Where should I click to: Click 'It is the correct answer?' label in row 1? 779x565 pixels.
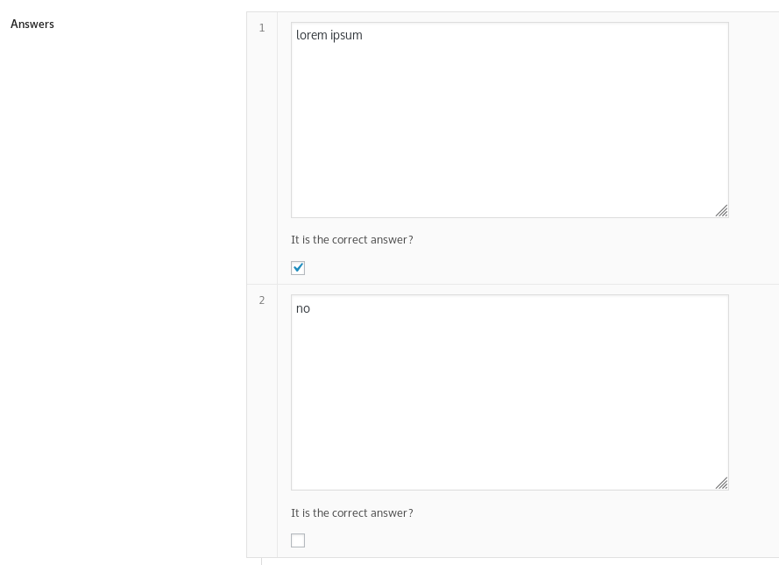click(351, 240)
